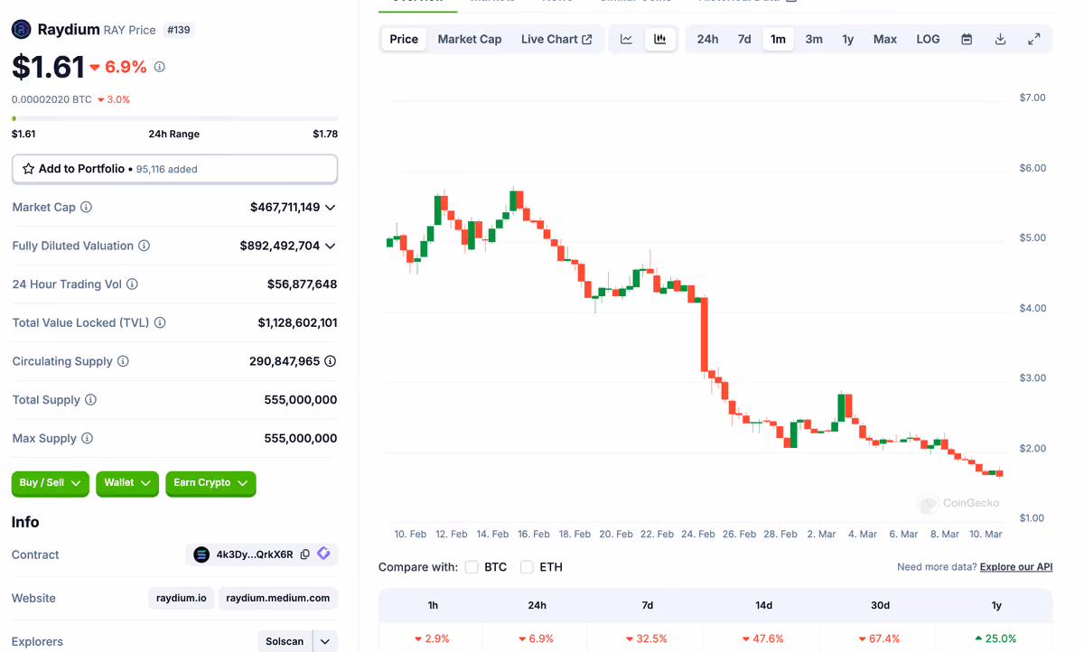Click the Add to Portfolio button
1084x652 pixels.
(x=174, y=169)
